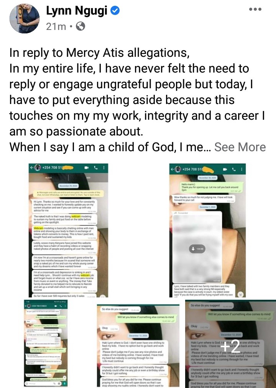Tap phone call icon in second screenshot
This screenshot has width=276, height=388.
point(234,169)
